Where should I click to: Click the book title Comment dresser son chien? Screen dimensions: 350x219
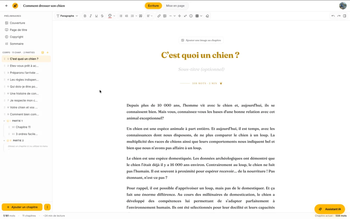tap(44, 6)
